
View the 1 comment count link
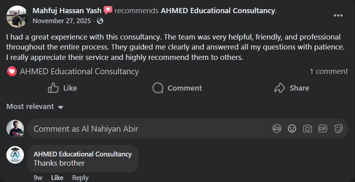coord(329,71)
